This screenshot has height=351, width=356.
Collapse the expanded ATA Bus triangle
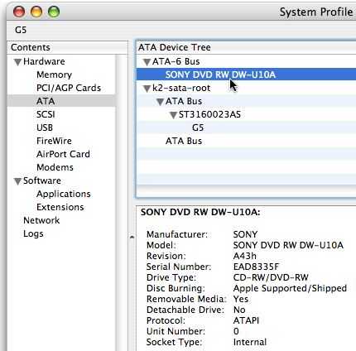click(x=160, y=102)
